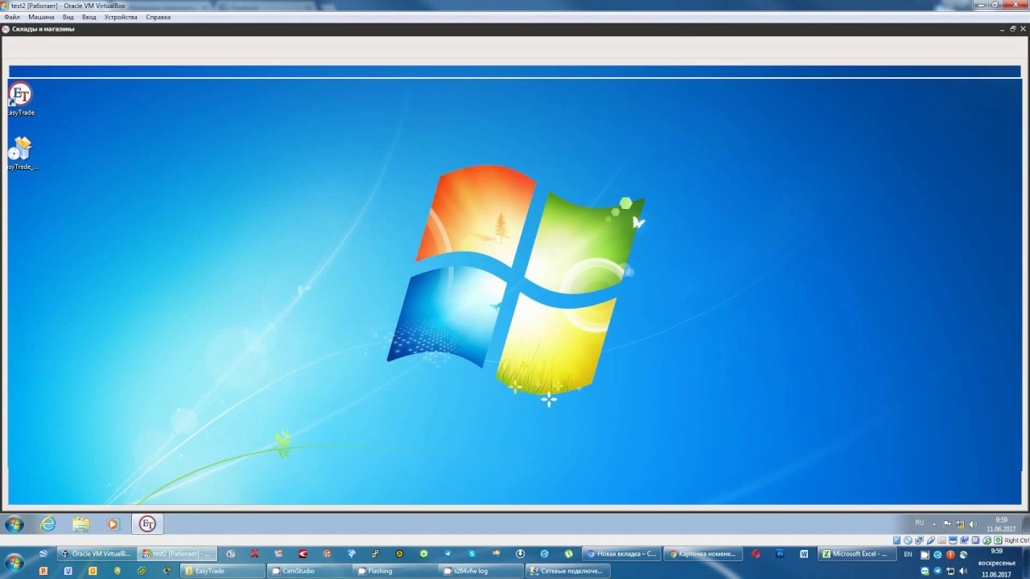Open the Машина menu

point(41,17)
